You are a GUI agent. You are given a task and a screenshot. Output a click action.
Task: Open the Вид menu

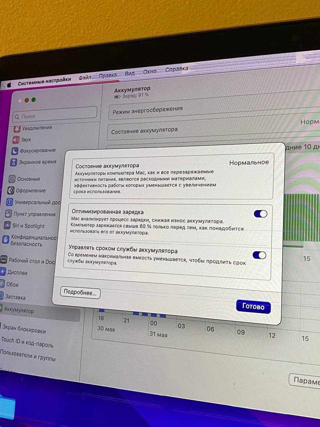click(130, 73)
